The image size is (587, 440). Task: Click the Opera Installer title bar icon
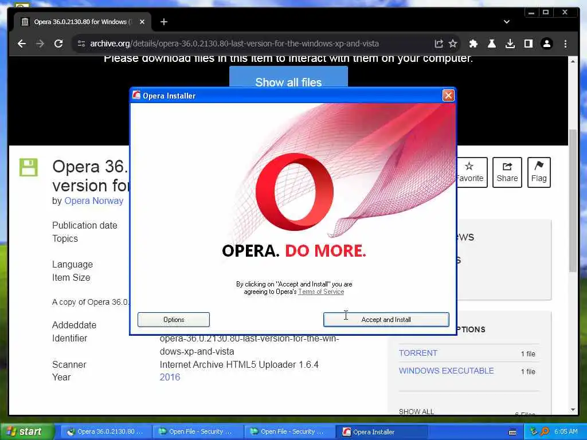[136, 96]
